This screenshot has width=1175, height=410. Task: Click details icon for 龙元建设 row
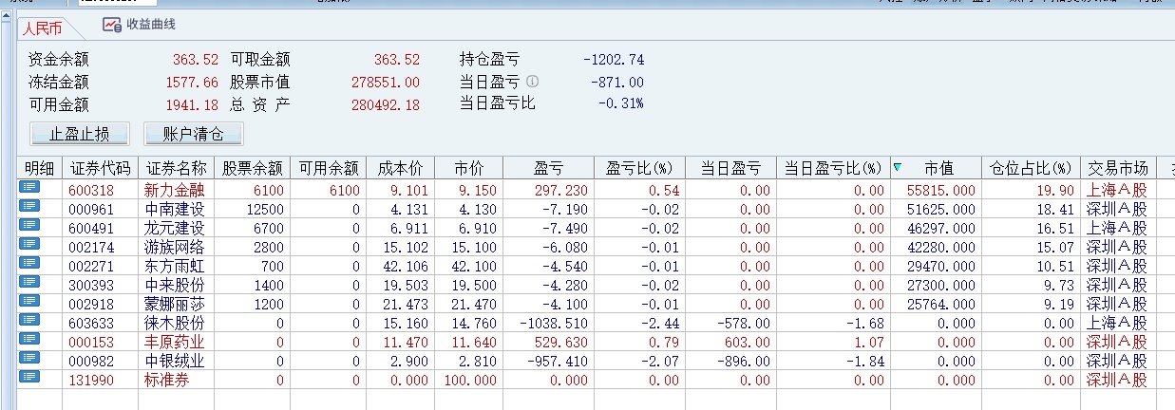29,226
